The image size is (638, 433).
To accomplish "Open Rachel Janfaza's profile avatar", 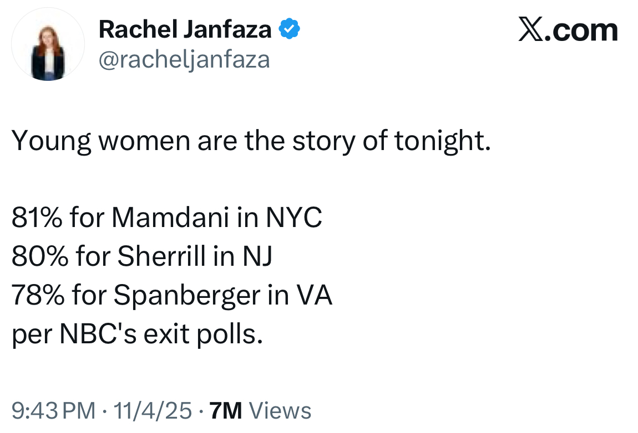I will point(48,44).
